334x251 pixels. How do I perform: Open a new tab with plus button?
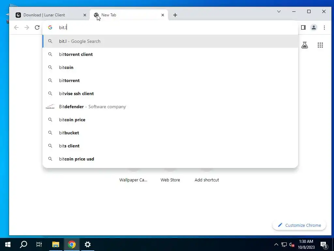(175, 15)
